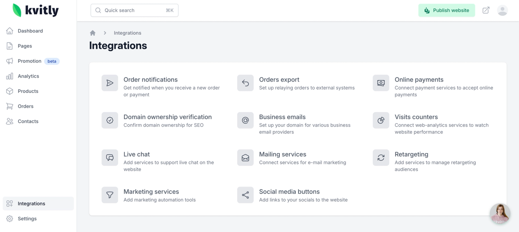Focus the Quick search input field
Screen dimensions: 519x232
click(135, 10)
